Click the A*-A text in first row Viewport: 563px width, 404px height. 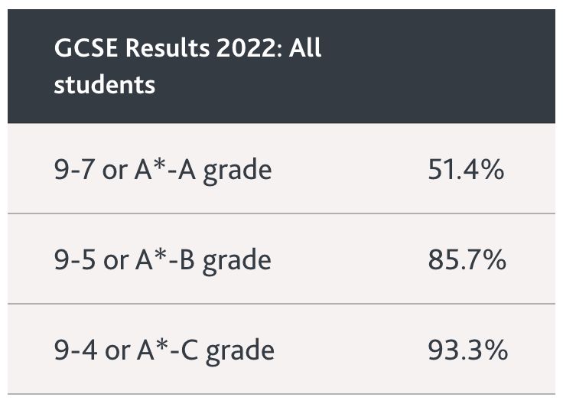click(165, 170)
